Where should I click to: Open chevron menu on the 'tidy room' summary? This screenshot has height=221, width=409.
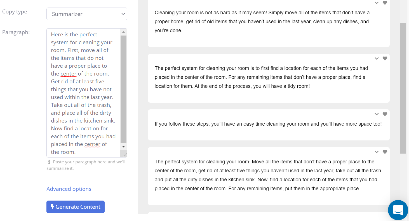[377, 58]
